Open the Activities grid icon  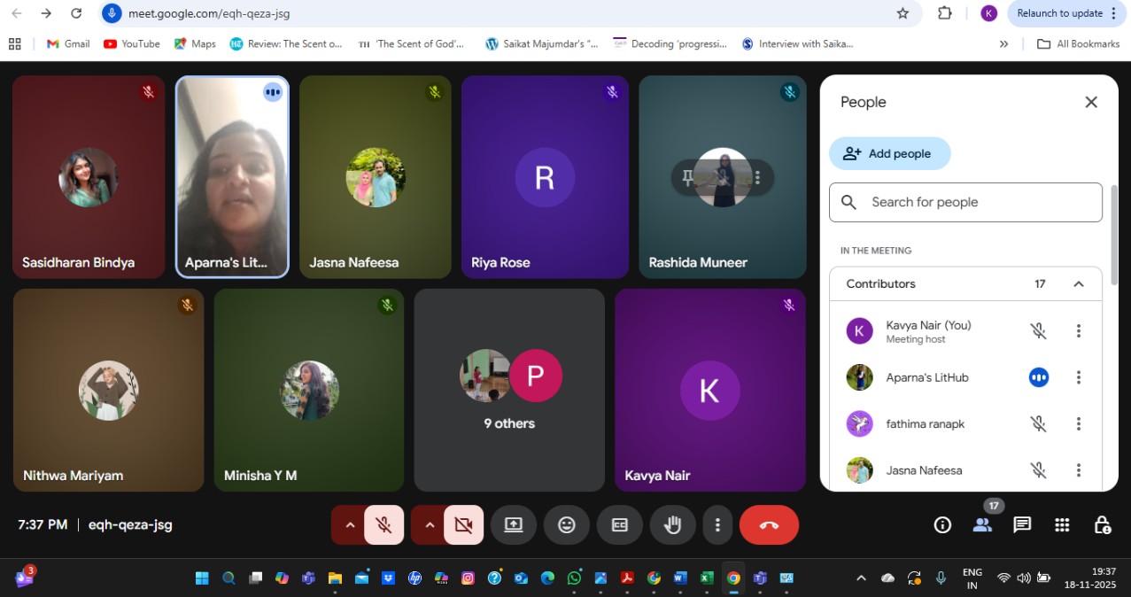pos(1062,524)
